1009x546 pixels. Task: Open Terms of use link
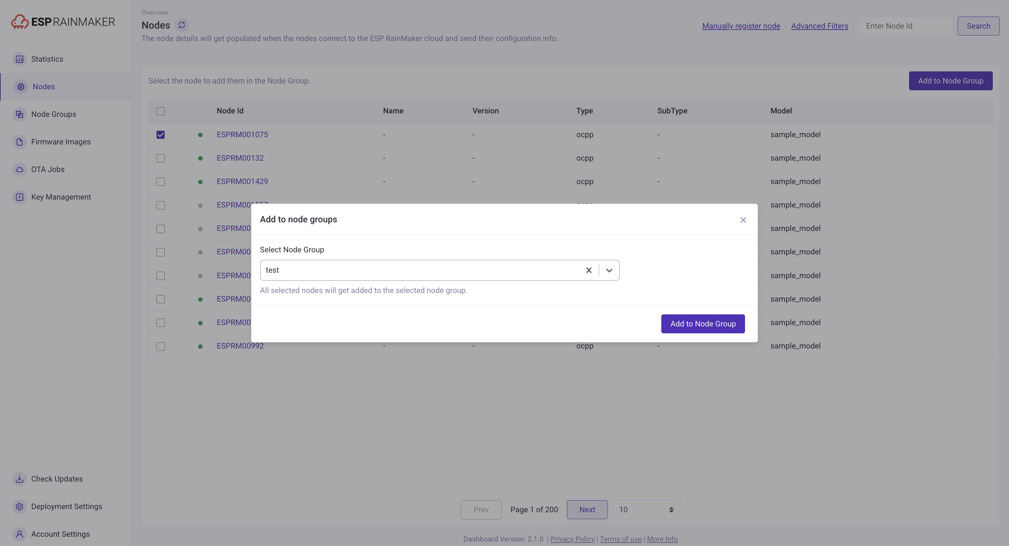[620, 539]
